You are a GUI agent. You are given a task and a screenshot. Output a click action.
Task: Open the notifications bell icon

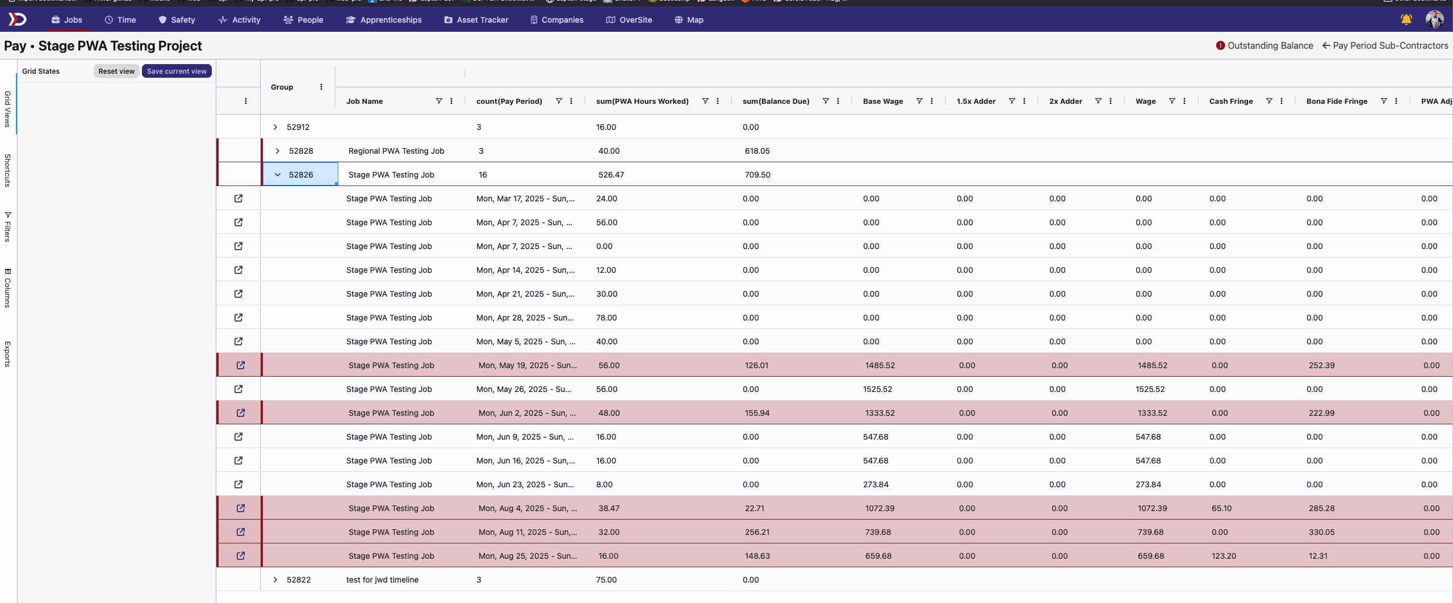coord(1406,20)
